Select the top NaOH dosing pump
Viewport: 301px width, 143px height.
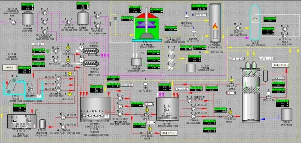point(45,13)
